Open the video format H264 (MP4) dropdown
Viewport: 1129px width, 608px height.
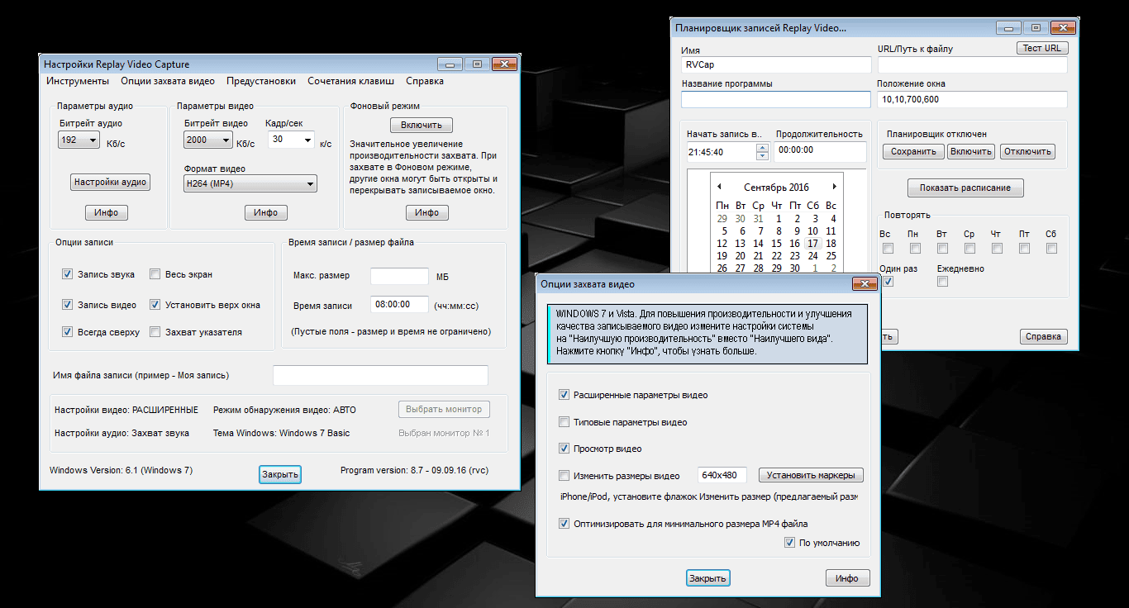point(250,183)
